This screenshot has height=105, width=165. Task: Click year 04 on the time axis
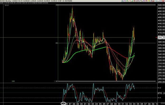[x=134, y=104]
